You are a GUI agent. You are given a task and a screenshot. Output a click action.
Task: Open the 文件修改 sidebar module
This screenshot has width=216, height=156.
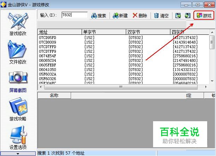(x=18, y=53)
